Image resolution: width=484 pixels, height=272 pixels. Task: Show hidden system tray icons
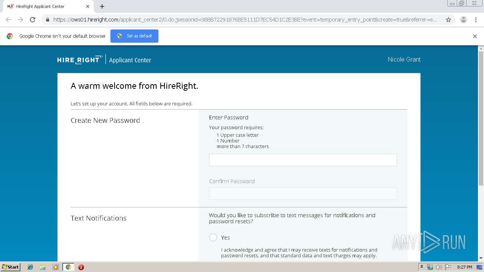(x=422, y=267)
